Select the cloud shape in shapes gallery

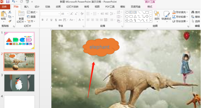pyautogui.click(x=127, y=12)
